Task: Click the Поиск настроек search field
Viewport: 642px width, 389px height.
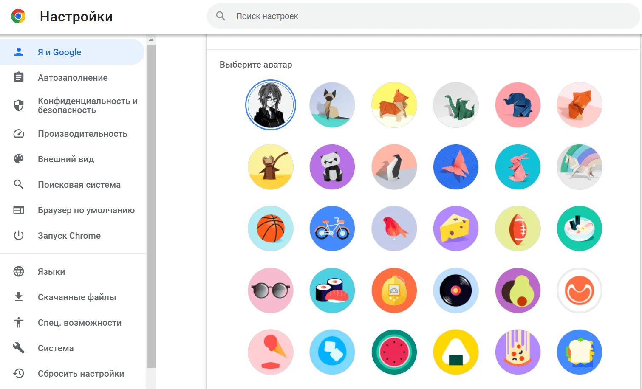Action: [423, 16]
